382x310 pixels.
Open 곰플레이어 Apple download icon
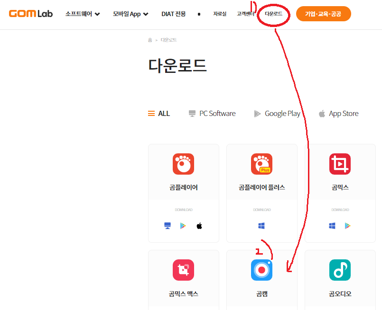(199, 226)
